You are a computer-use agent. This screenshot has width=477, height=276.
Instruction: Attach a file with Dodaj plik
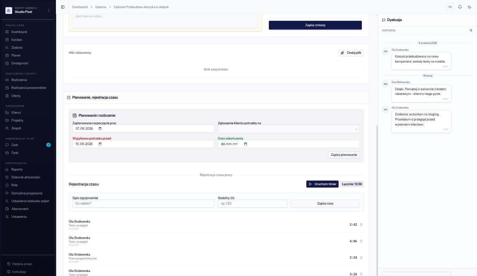click(351, 53)
